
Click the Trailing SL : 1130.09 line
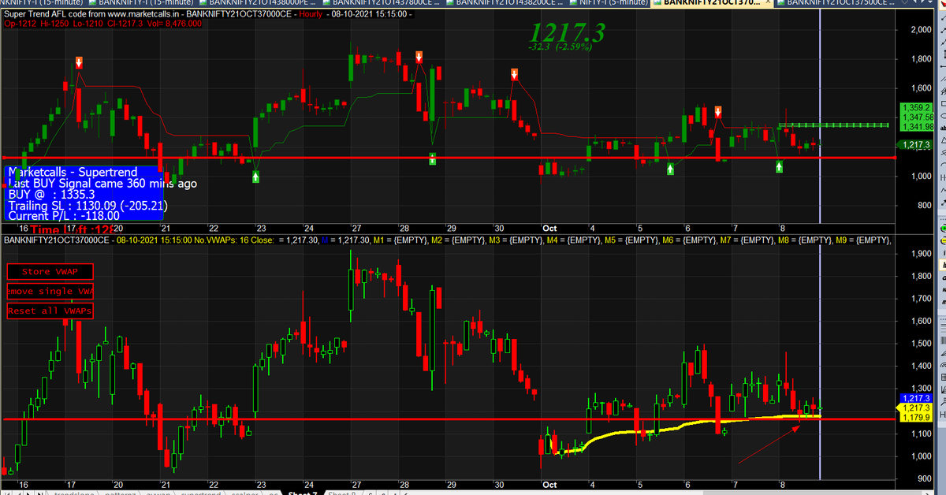[x=87, y=205]
